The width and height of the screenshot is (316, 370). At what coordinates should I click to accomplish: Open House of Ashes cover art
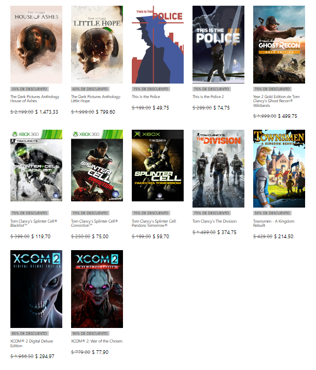point(36,45)
